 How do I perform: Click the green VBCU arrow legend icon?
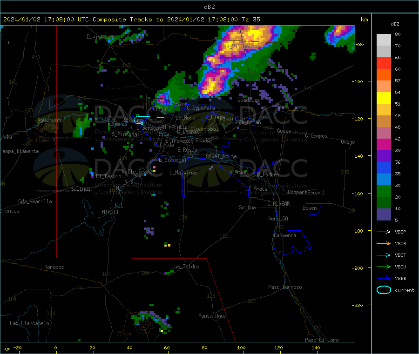click(384, 267)
